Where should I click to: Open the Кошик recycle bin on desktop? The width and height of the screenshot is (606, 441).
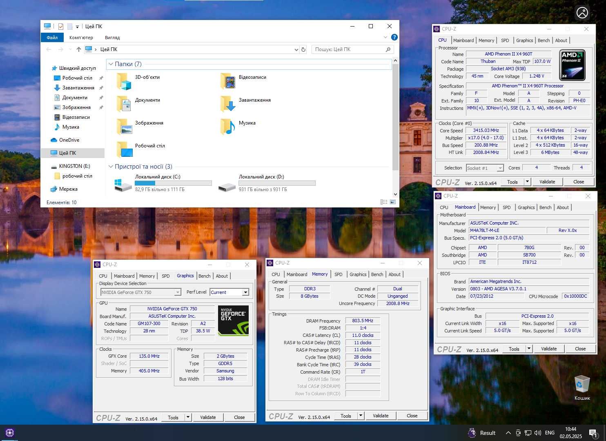582,388
